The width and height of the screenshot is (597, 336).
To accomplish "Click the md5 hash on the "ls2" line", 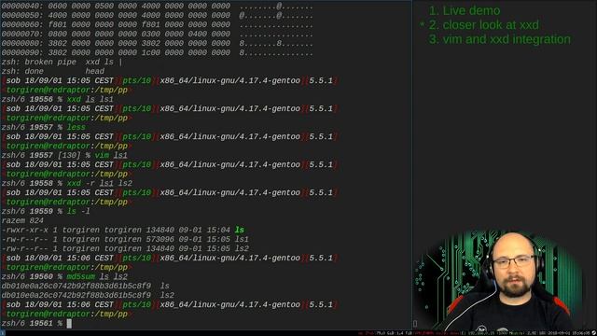I will (76, 295).
